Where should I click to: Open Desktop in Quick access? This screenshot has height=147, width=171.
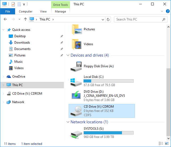(20, 36)
